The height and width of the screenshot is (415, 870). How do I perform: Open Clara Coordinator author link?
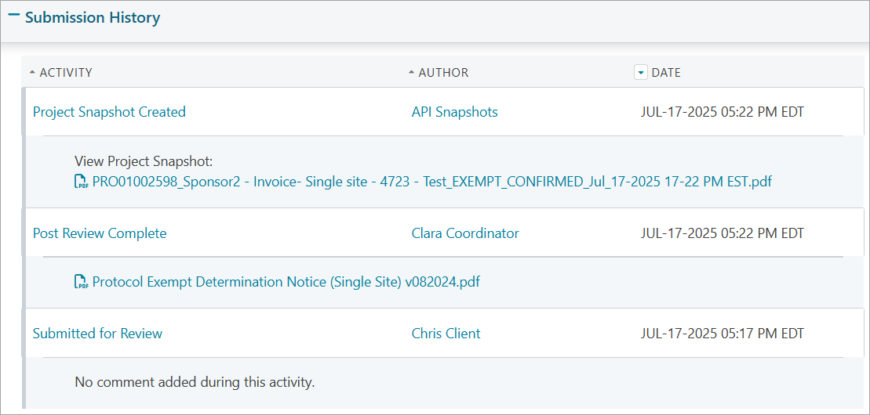coord(465,233)
